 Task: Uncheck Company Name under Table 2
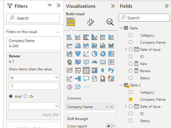[x=131, y=99]
